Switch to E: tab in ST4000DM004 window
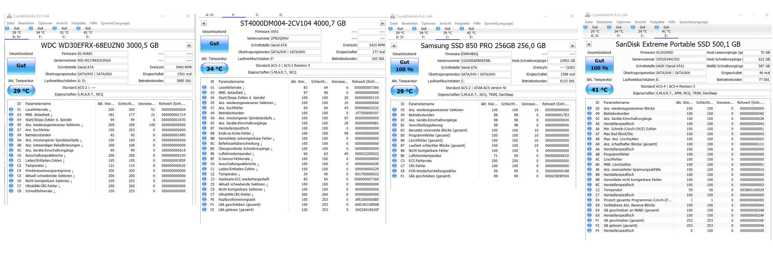This screenshot has width=773, height=259. pyautogui.click(x=281, y=15)
